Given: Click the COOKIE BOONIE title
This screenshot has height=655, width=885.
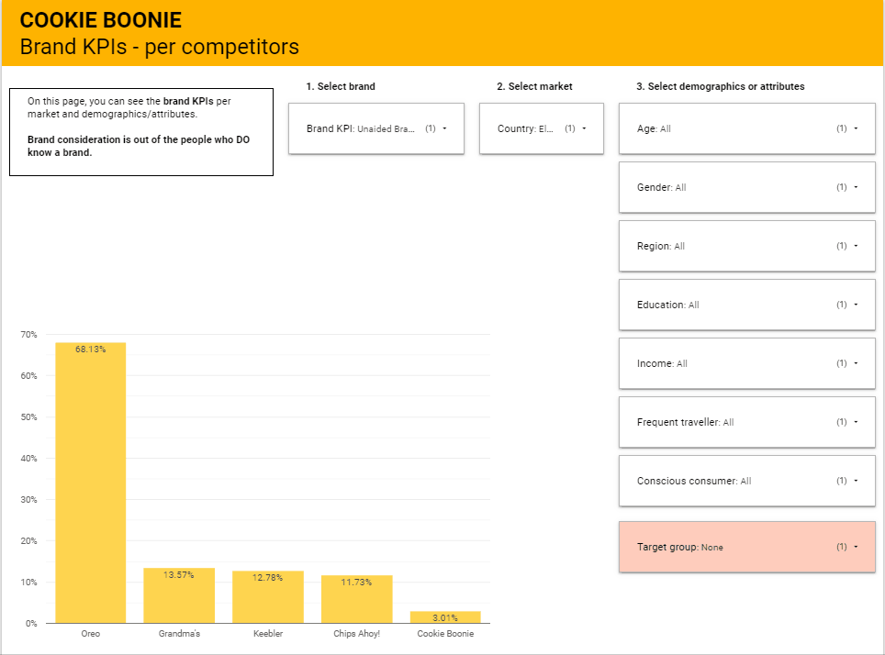Looking at the screenshot, I should coord(100,20).
